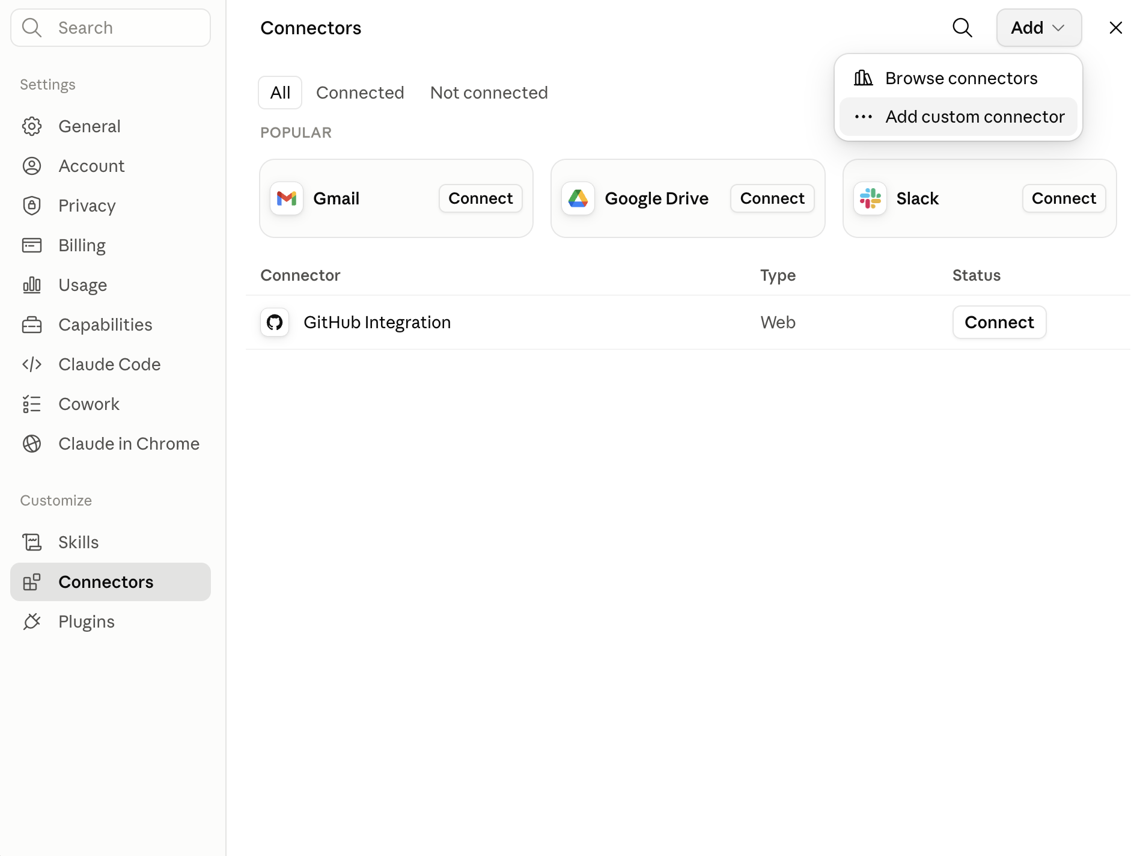Click the Claude in Chrome globe icon

tap(32, 444)
